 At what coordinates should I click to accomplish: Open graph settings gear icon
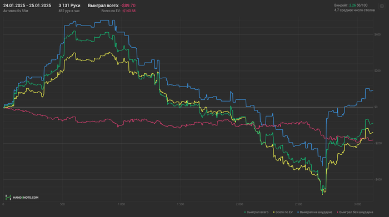[x=382, y=6]
